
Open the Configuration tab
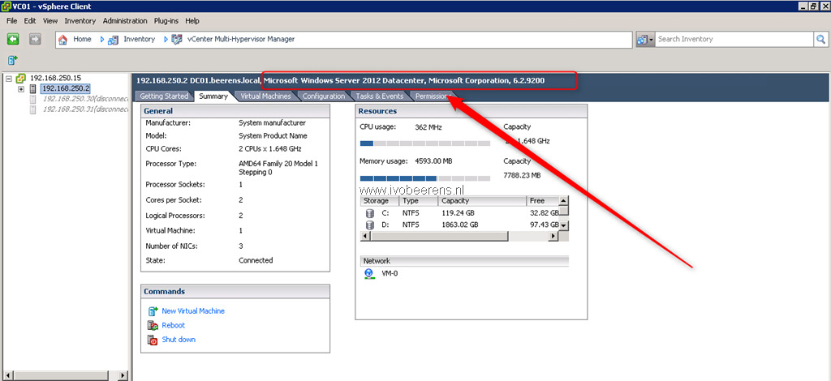(x=323, y=96)
